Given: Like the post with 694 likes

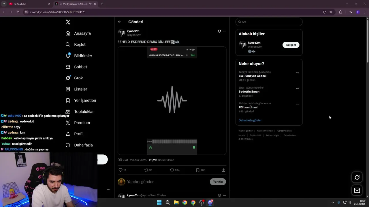Looking at the screenshot, I should (175, 170).
